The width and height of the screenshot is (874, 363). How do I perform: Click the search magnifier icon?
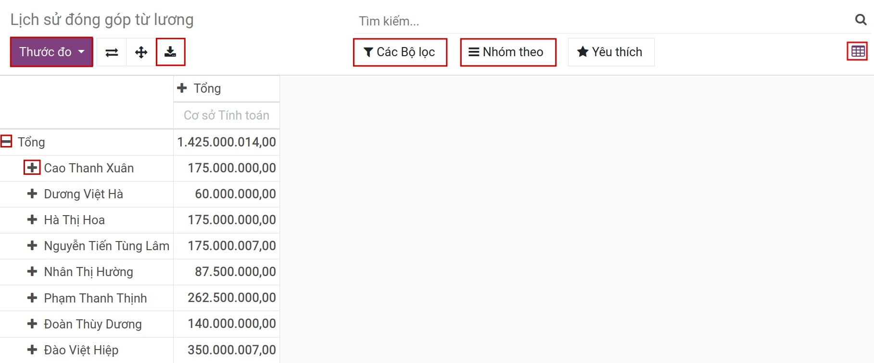[861, 20]
